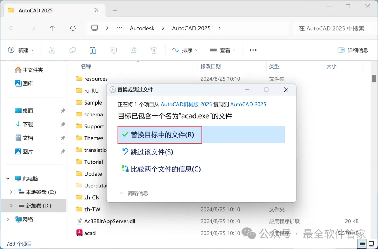Click the Delete trash icon
This screenshot has width=378, height=249.
coord(154,50)
